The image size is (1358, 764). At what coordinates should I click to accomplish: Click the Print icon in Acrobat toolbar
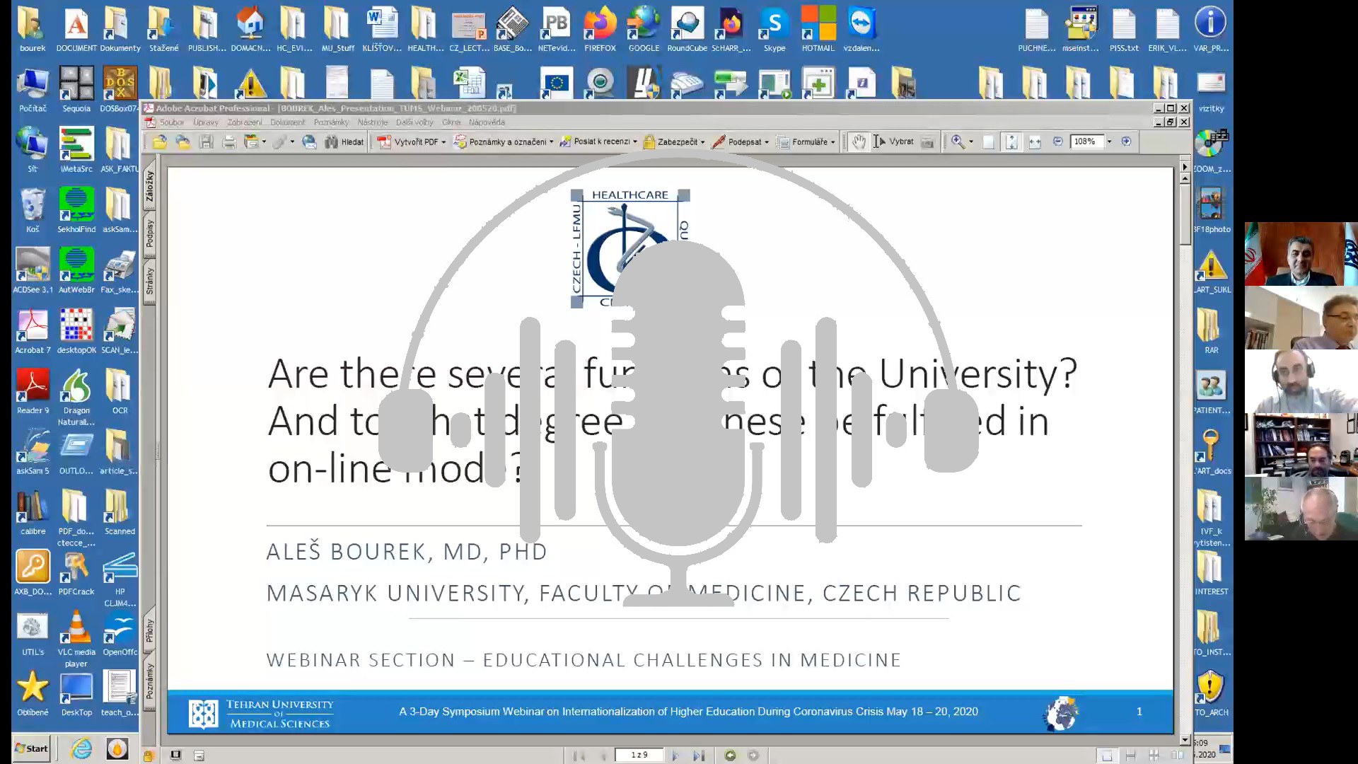click(229, 142)
